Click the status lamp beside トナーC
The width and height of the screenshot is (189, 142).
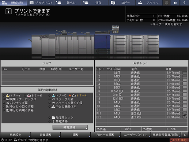click(50, 96)
